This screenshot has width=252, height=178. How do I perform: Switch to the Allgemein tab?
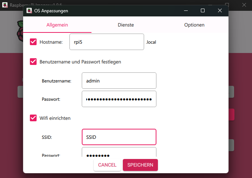pos(57,25)
